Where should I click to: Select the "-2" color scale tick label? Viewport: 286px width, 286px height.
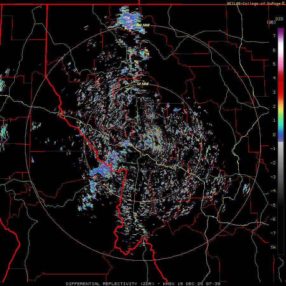[273, 163]
